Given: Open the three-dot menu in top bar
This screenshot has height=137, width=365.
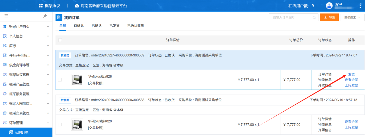Looking at the screenshot, I should tap(360, 6).
